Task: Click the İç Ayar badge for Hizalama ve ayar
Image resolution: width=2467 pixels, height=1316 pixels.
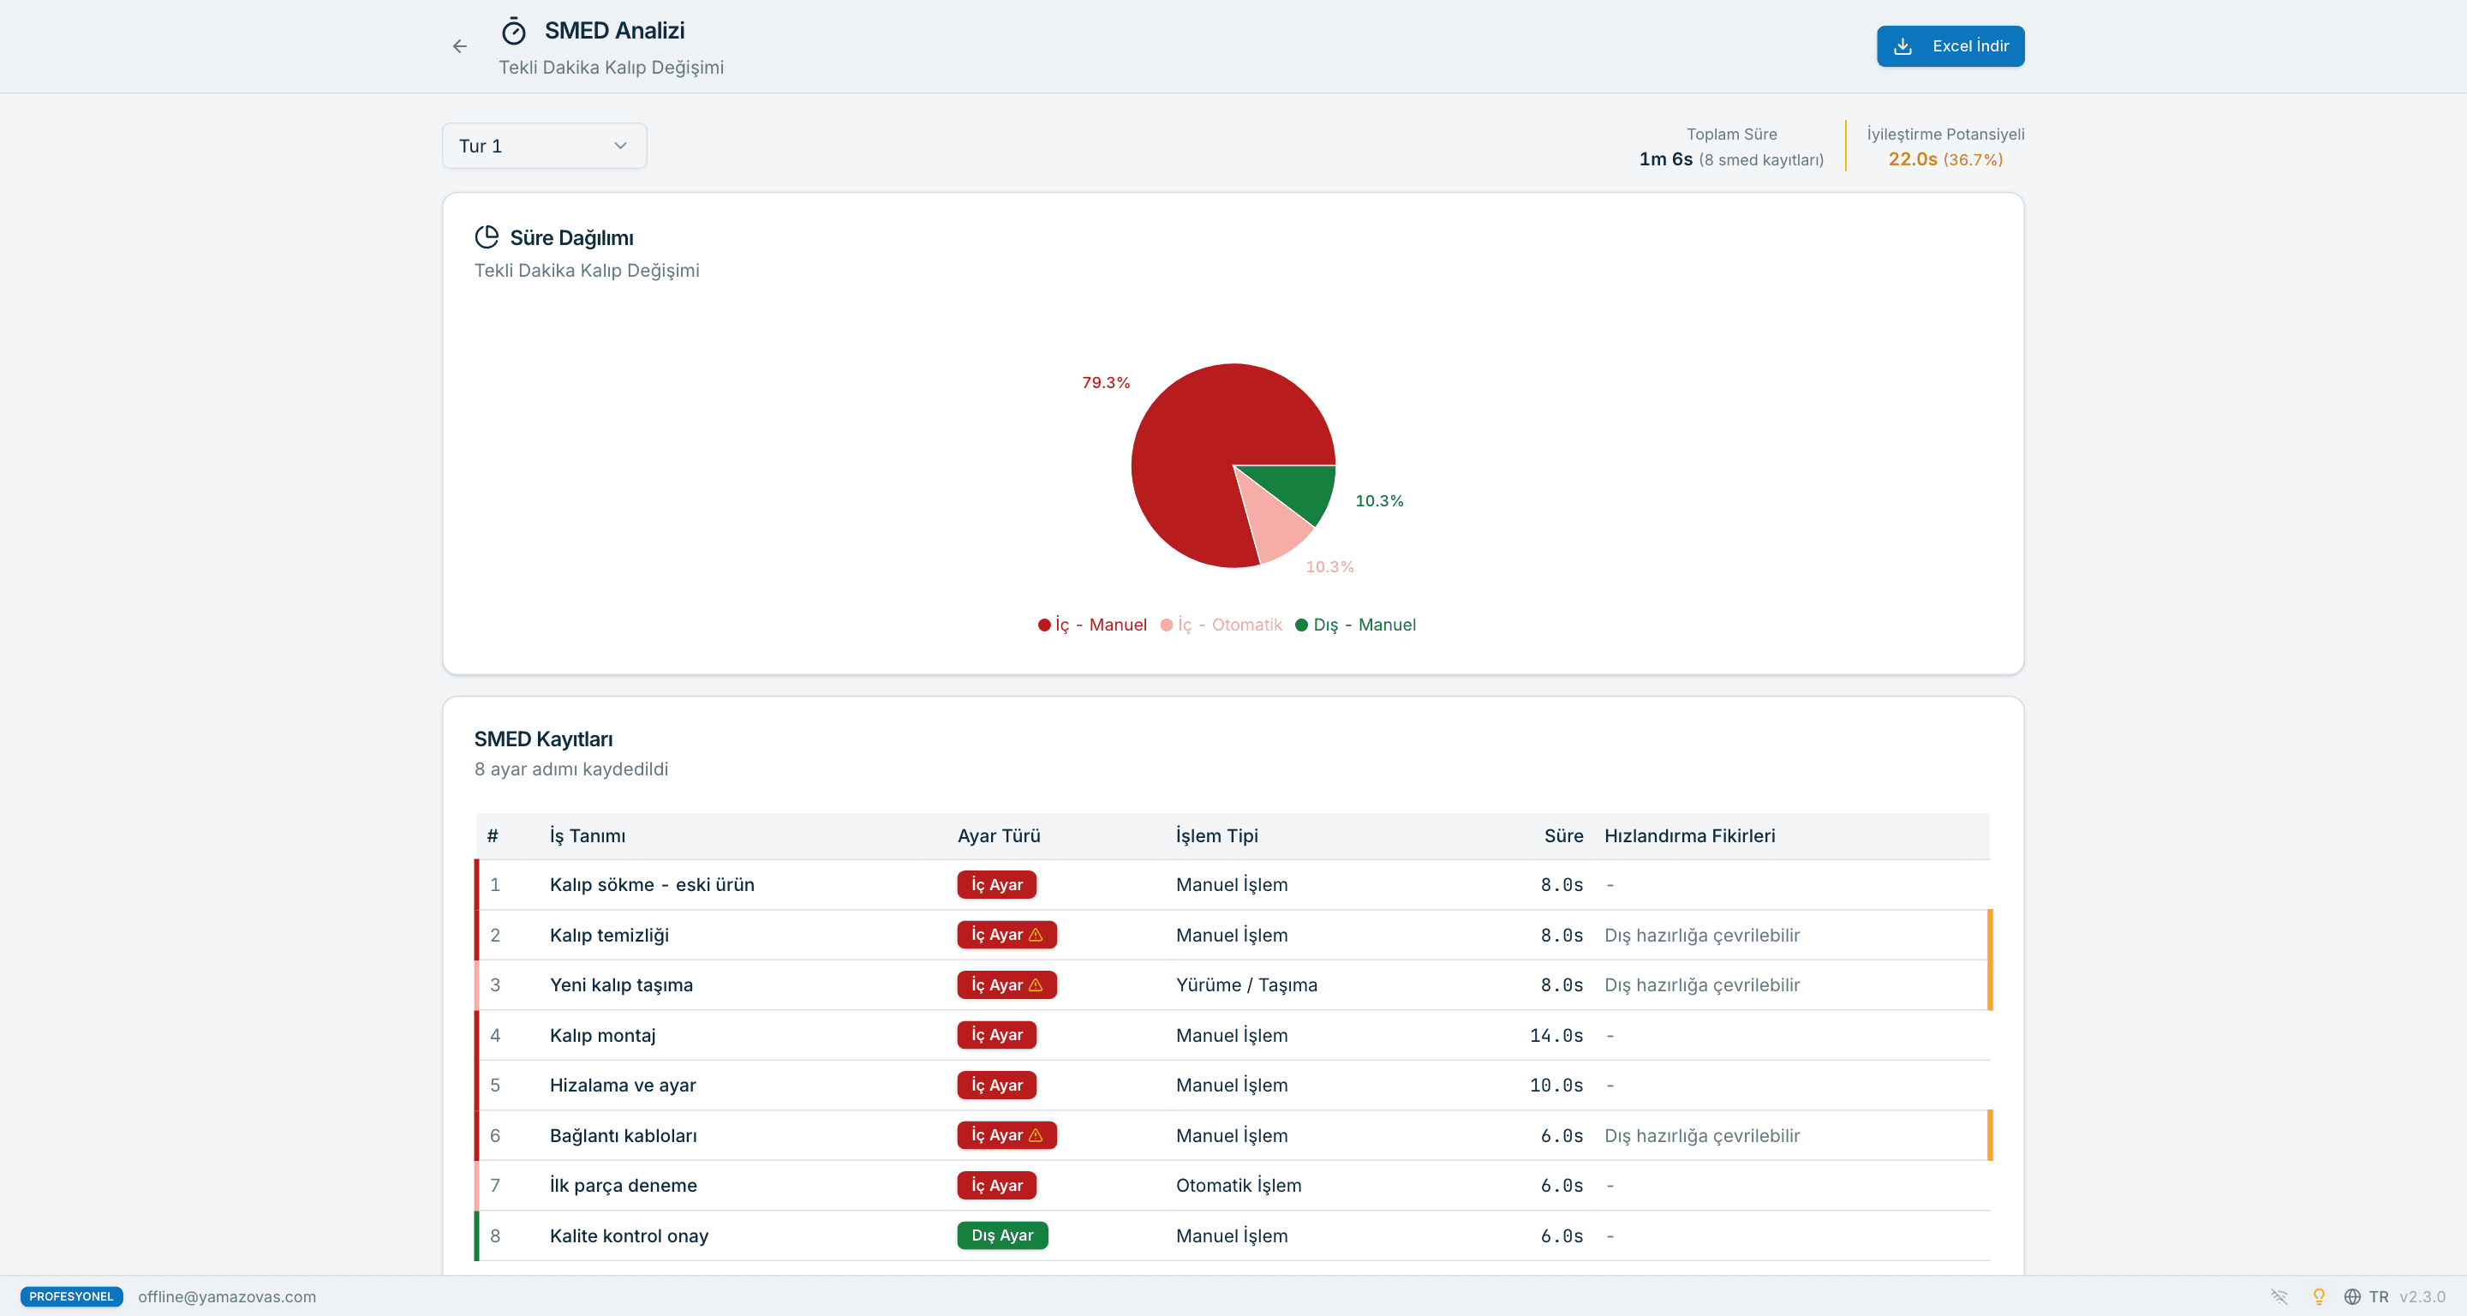Action: (x=996, y=1086)
